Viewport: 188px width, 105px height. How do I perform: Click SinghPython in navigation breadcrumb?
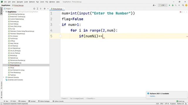(6, 5)
